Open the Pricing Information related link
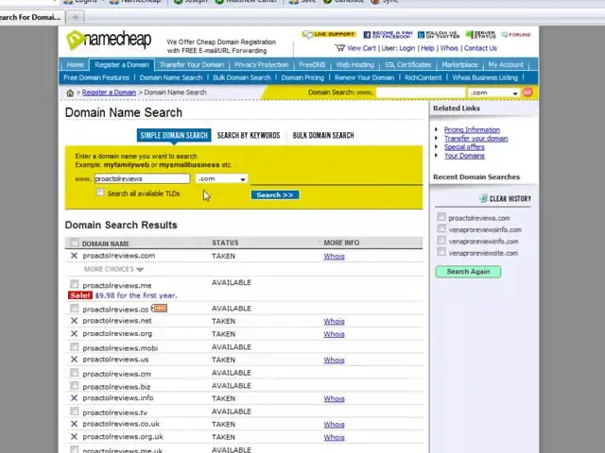 click(x=472, y=130)
